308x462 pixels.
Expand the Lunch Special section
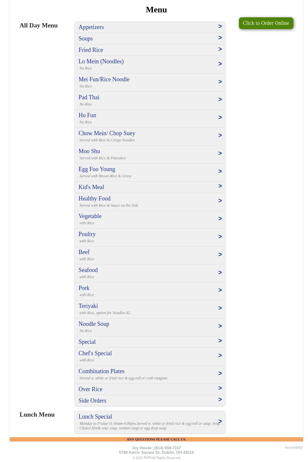(x=95, y=417)
